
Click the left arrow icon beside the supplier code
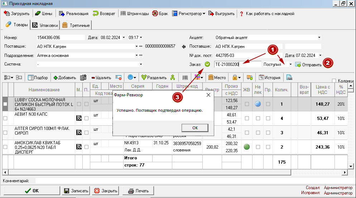point(184,47)
